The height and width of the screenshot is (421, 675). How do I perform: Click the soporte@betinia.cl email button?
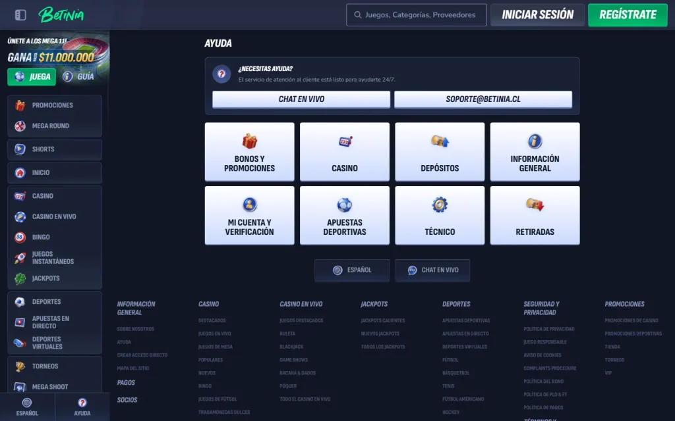(483, 99)
